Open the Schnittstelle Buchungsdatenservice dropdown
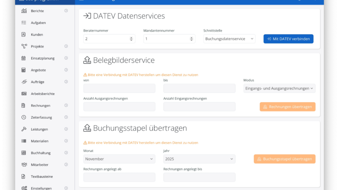 (x=229, y=39)
